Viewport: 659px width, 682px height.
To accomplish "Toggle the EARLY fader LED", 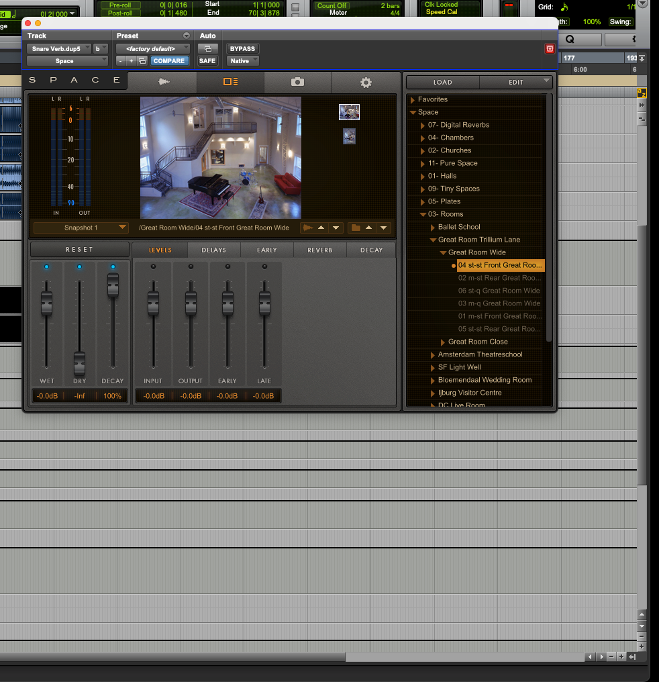I will click(x=227, y=266).
